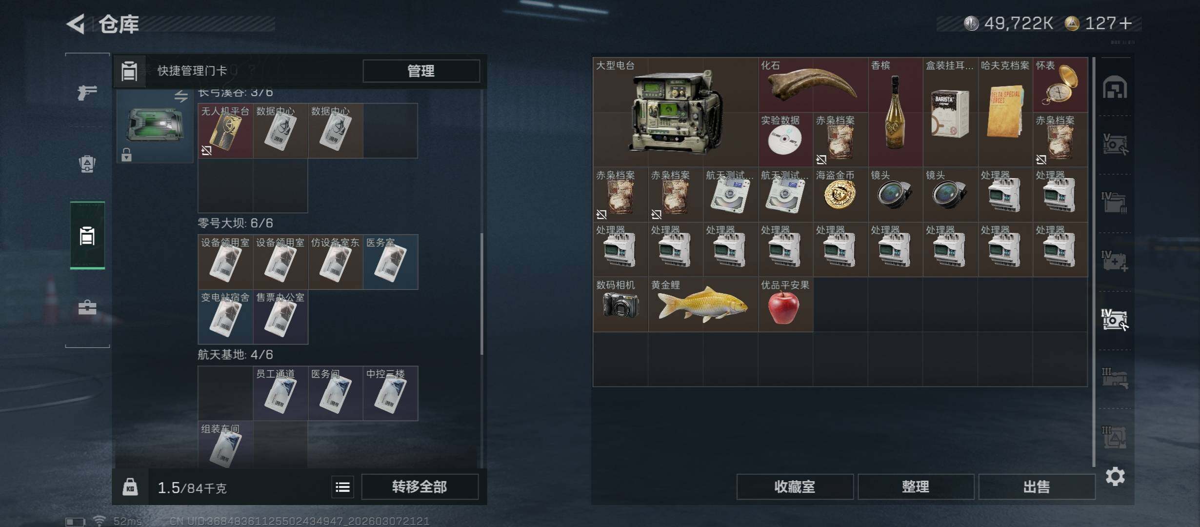Click the keycard list scrollbar
1200x527 pixels.
[x=481, y=294]
